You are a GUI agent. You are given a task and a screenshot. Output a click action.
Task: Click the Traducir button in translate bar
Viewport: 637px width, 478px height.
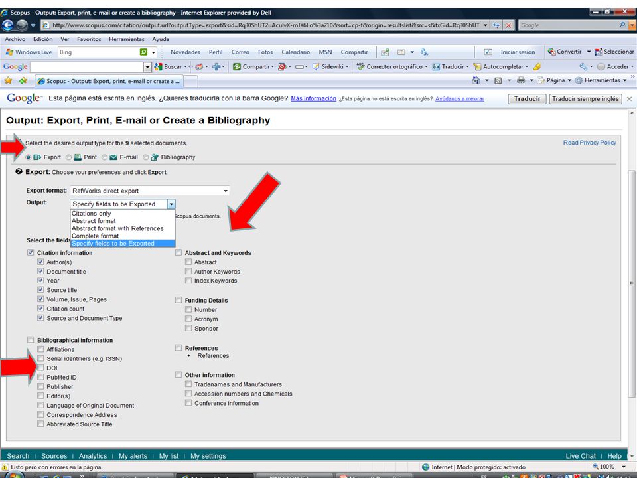tap(527, 99)
